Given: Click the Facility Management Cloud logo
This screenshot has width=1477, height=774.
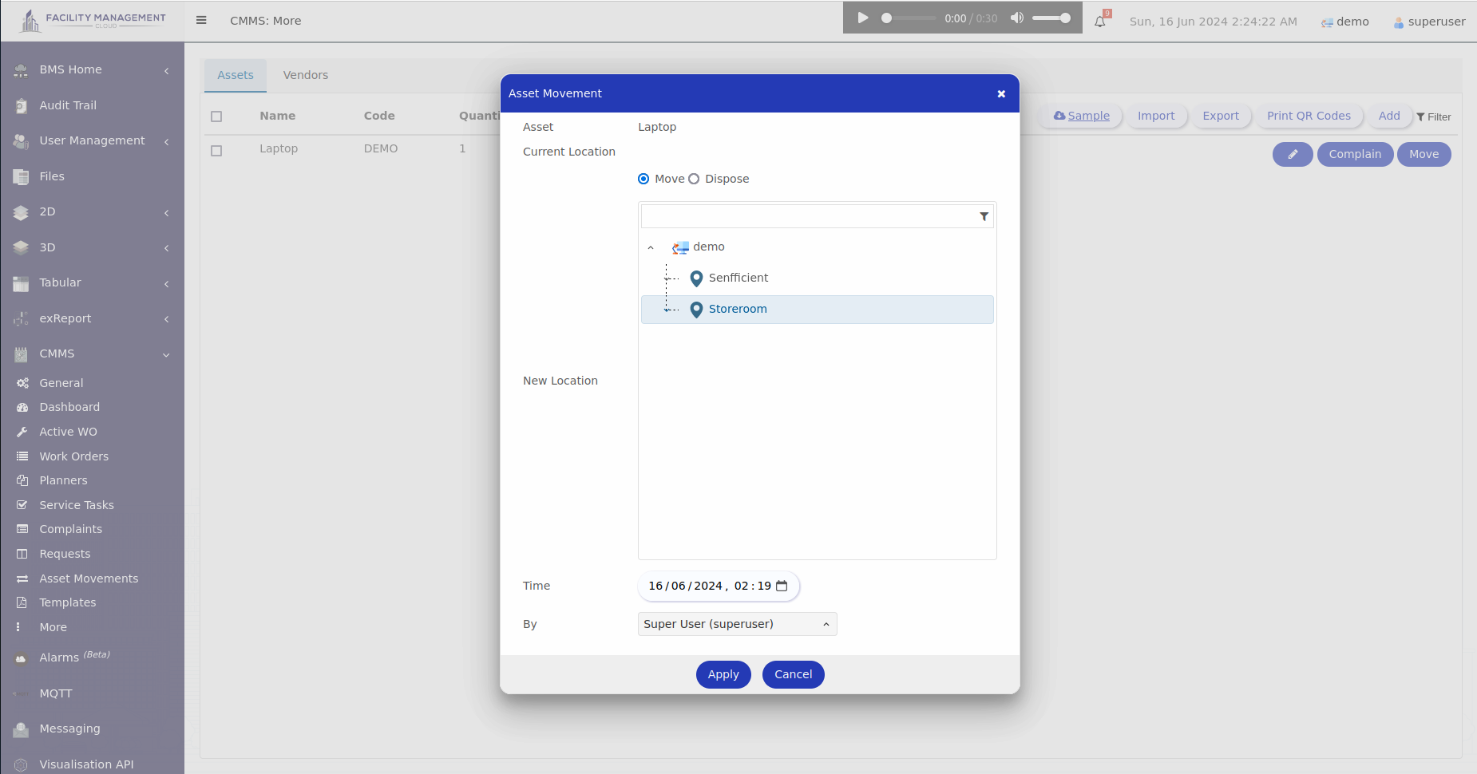Looking at the screenshot, I should click(92, 20).
